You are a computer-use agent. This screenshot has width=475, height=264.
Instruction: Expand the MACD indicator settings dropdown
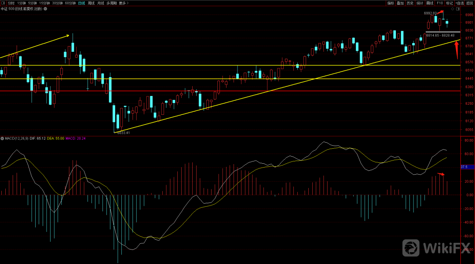coord(2,139)
